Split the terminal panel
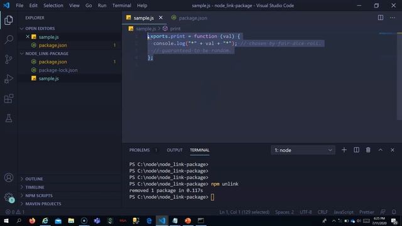This screenshot has height=226, width=402. [x=356, y=150]
